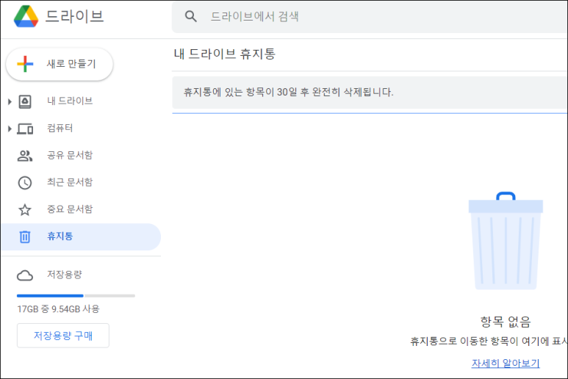The image size is (568, 379).
Task: Open the 새로 만들기 button label
Action: [71, 64]
